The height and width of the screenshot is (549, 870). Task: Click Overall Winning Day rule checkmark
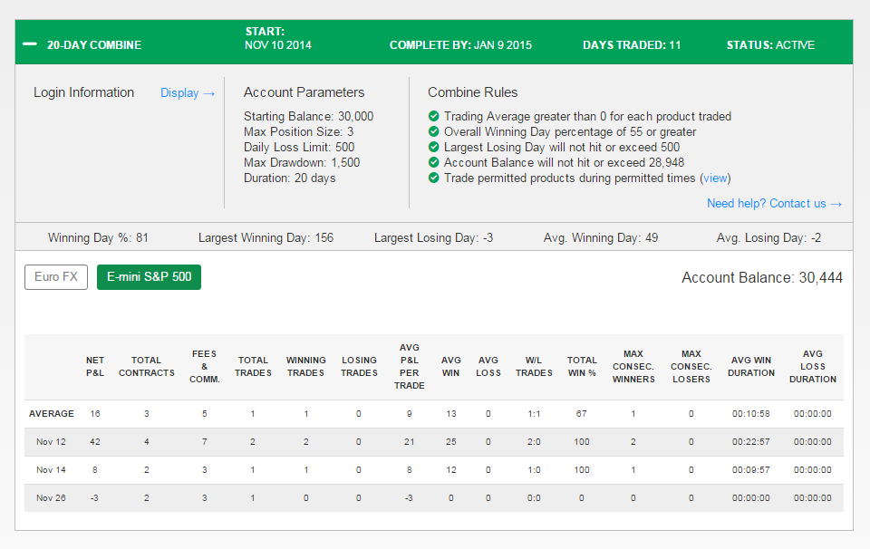point(434,131)
